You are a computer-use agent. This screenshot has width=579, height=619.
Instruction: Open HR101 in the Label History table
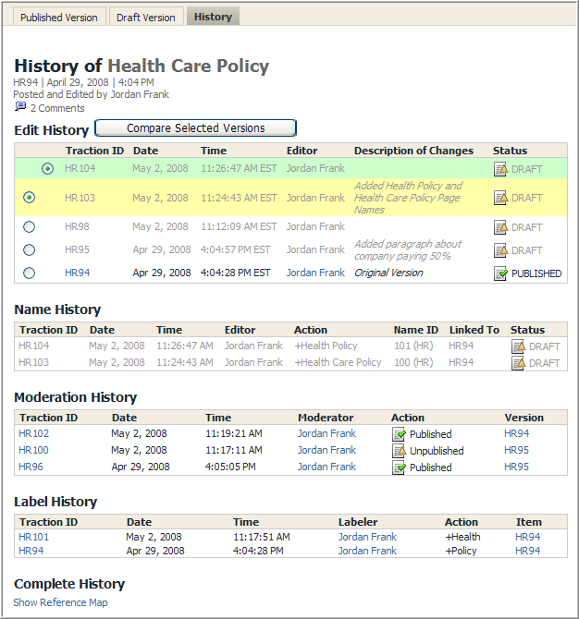(x=33, y=537)
